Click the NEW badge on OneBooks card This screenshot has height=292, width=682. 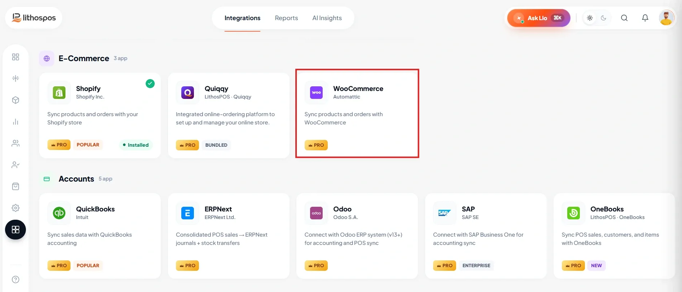click(596, 265)
